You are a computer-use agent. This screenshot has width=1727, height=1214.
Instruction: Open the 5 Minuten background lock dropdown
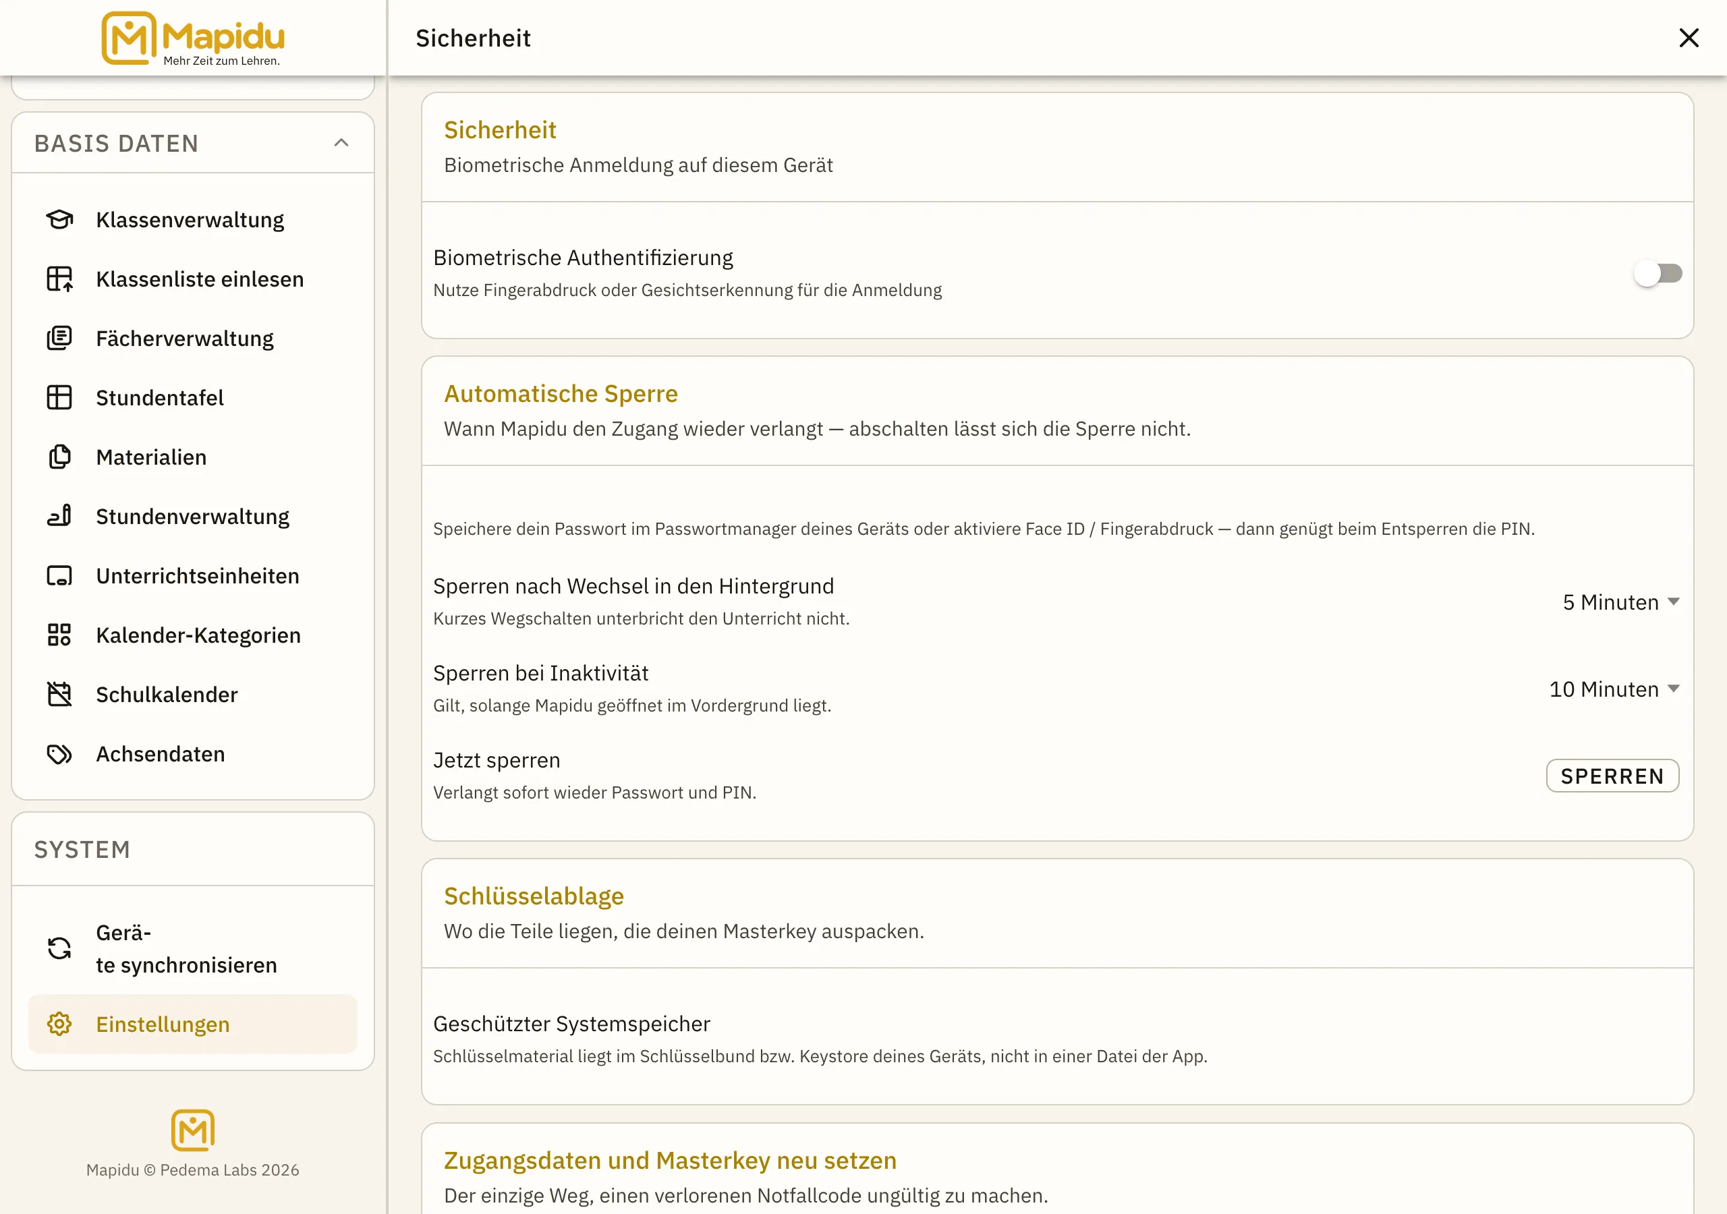(1621, 602)
